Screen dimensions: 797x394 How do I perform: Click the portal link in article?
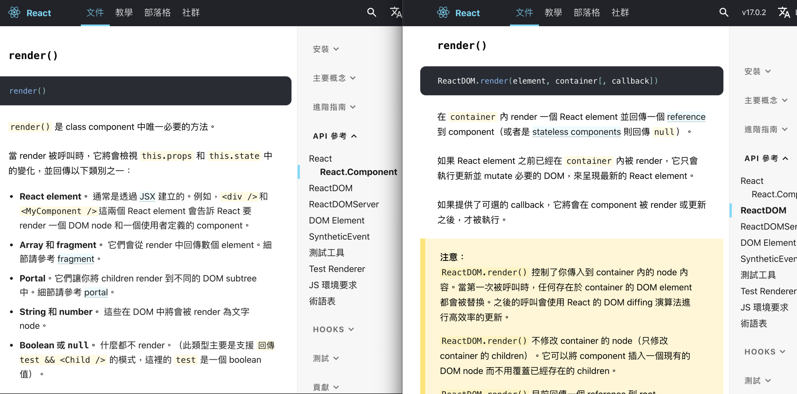click(x=96, y=292)
